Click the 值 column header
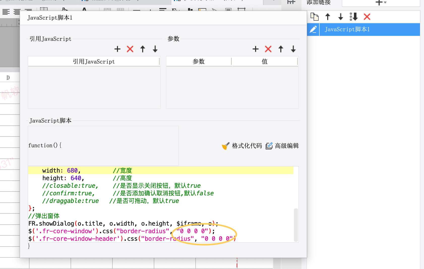Screen dimensions: 424x269 tap(265, 62)
